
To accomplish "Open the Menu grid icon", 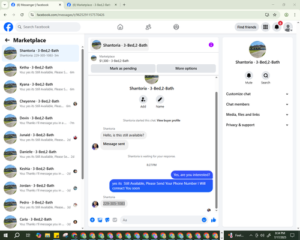I will pyautogui.click(x=265, y=27).
